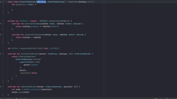Click 'LayoutInflater.from(' call

[30, 62]
